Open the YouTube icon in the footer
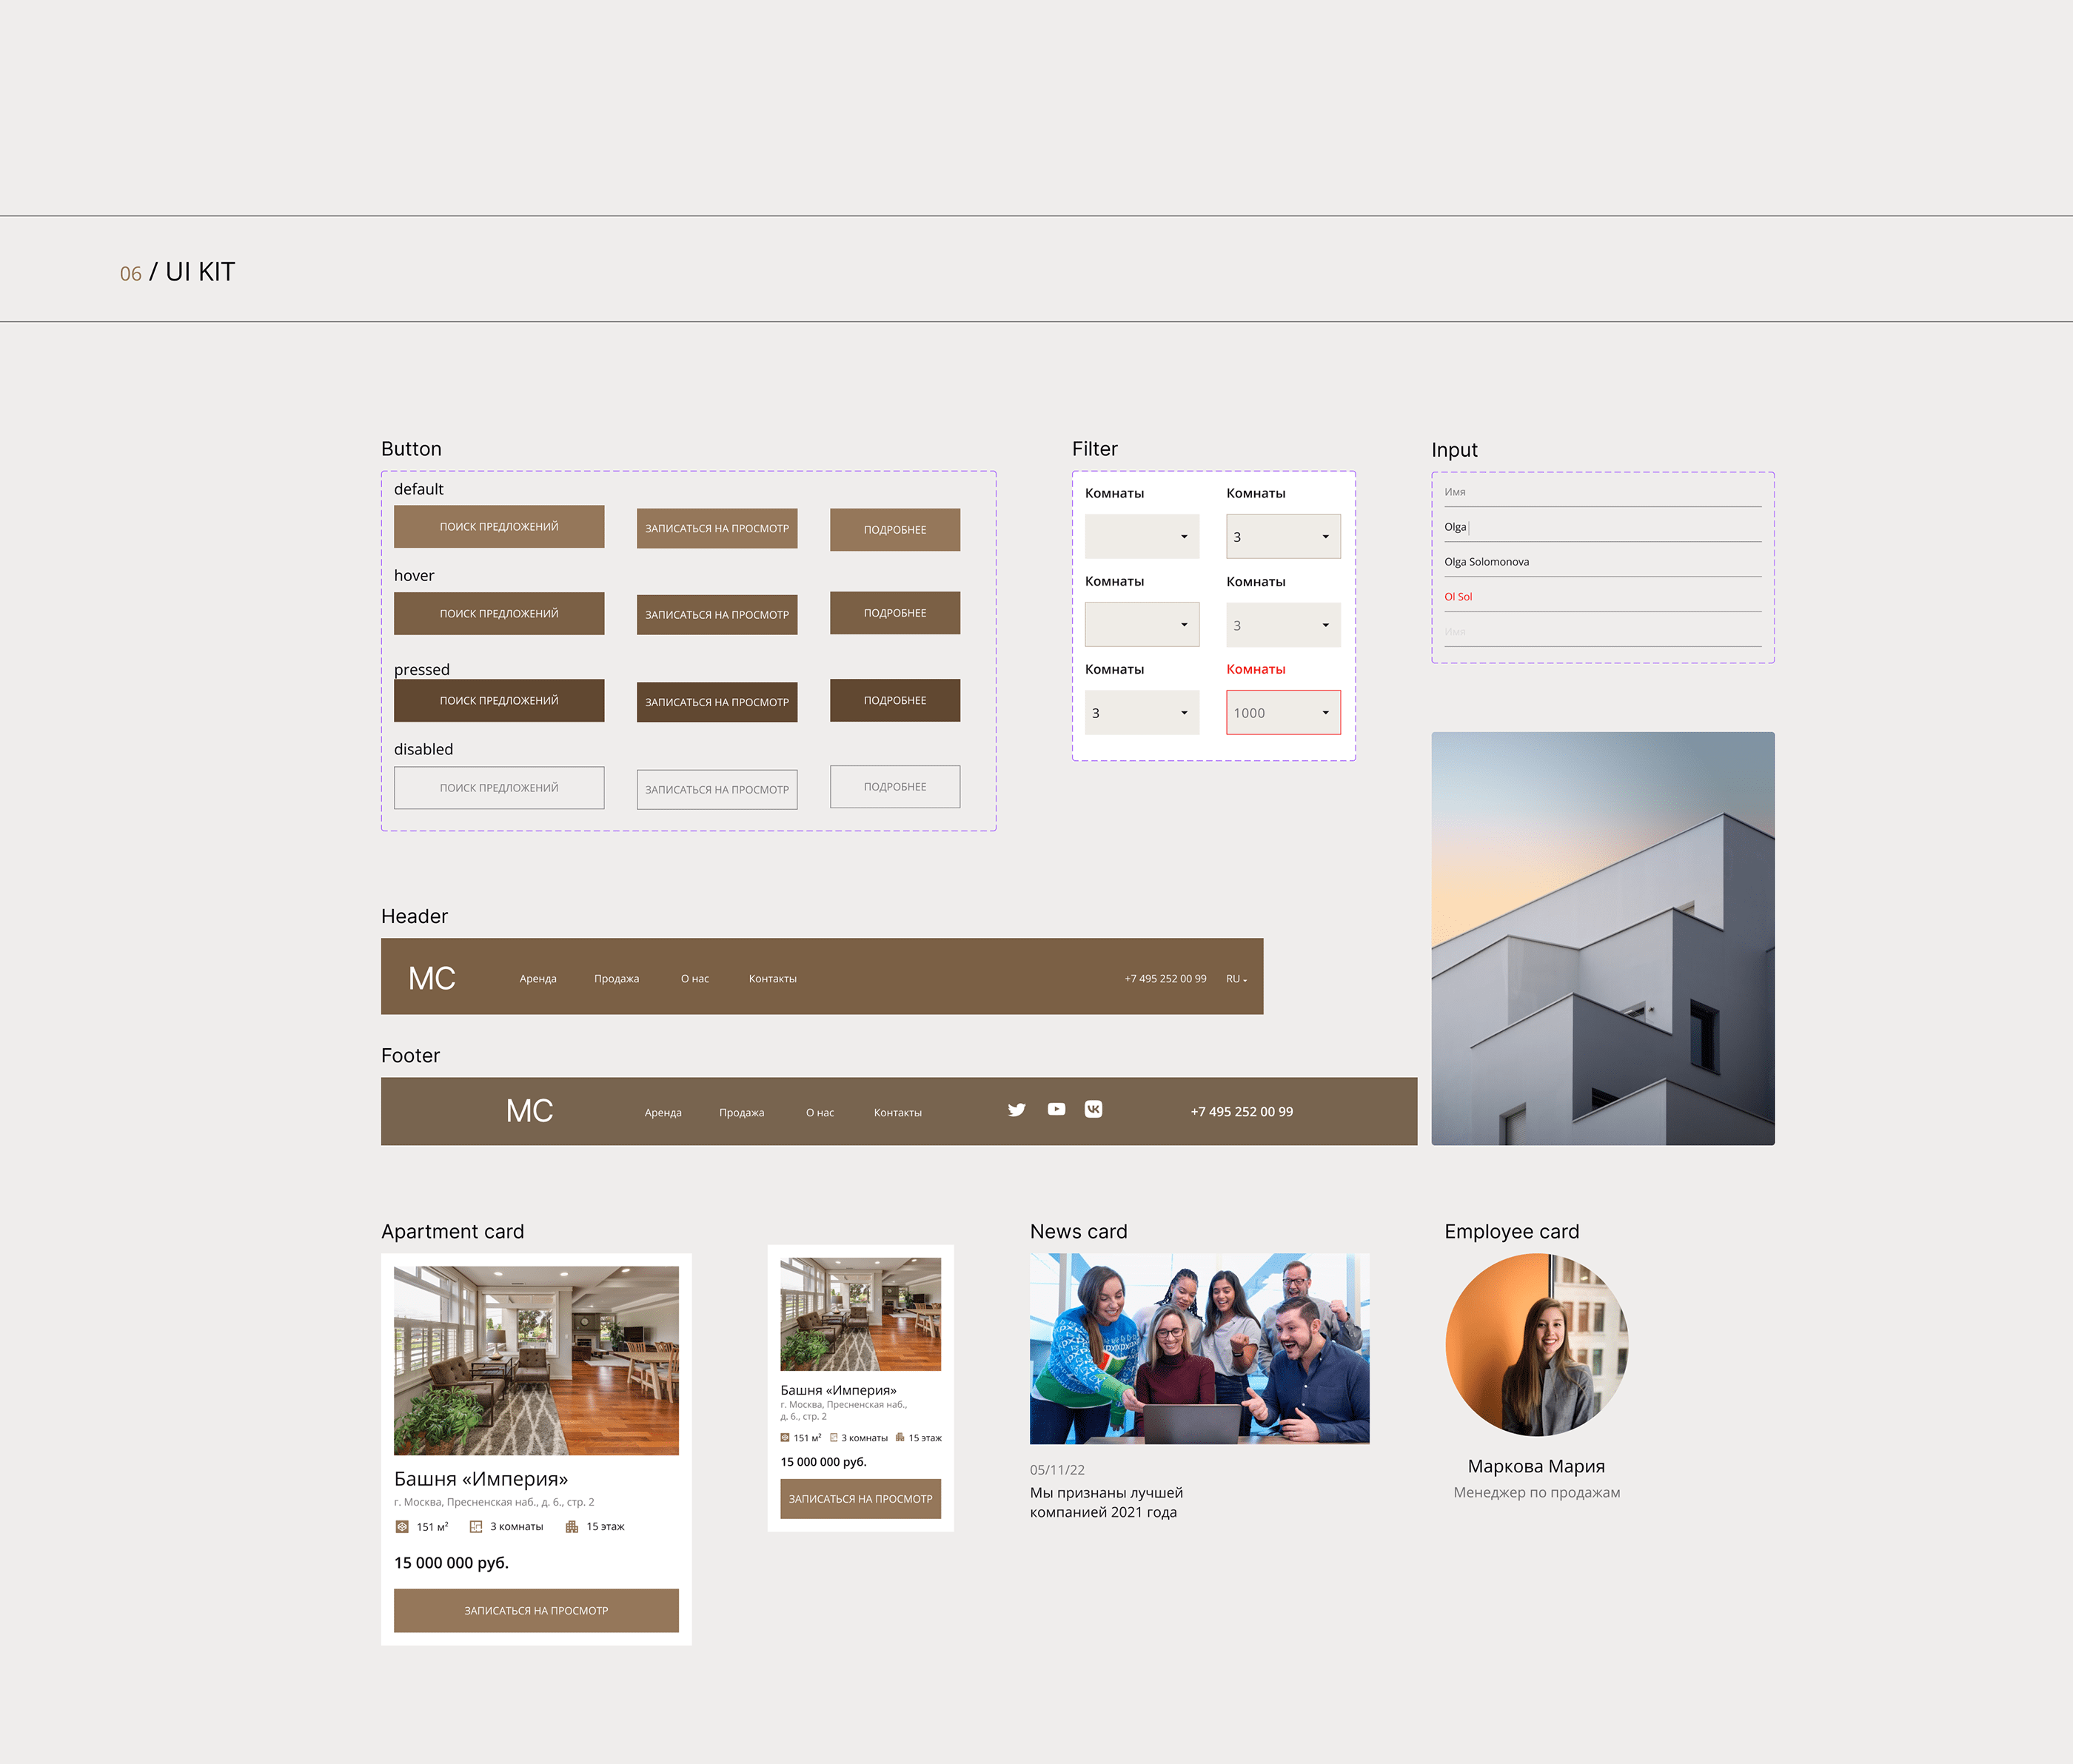The width and height of the screenshot is (2073, 1764). (x=1056, y=1109)
